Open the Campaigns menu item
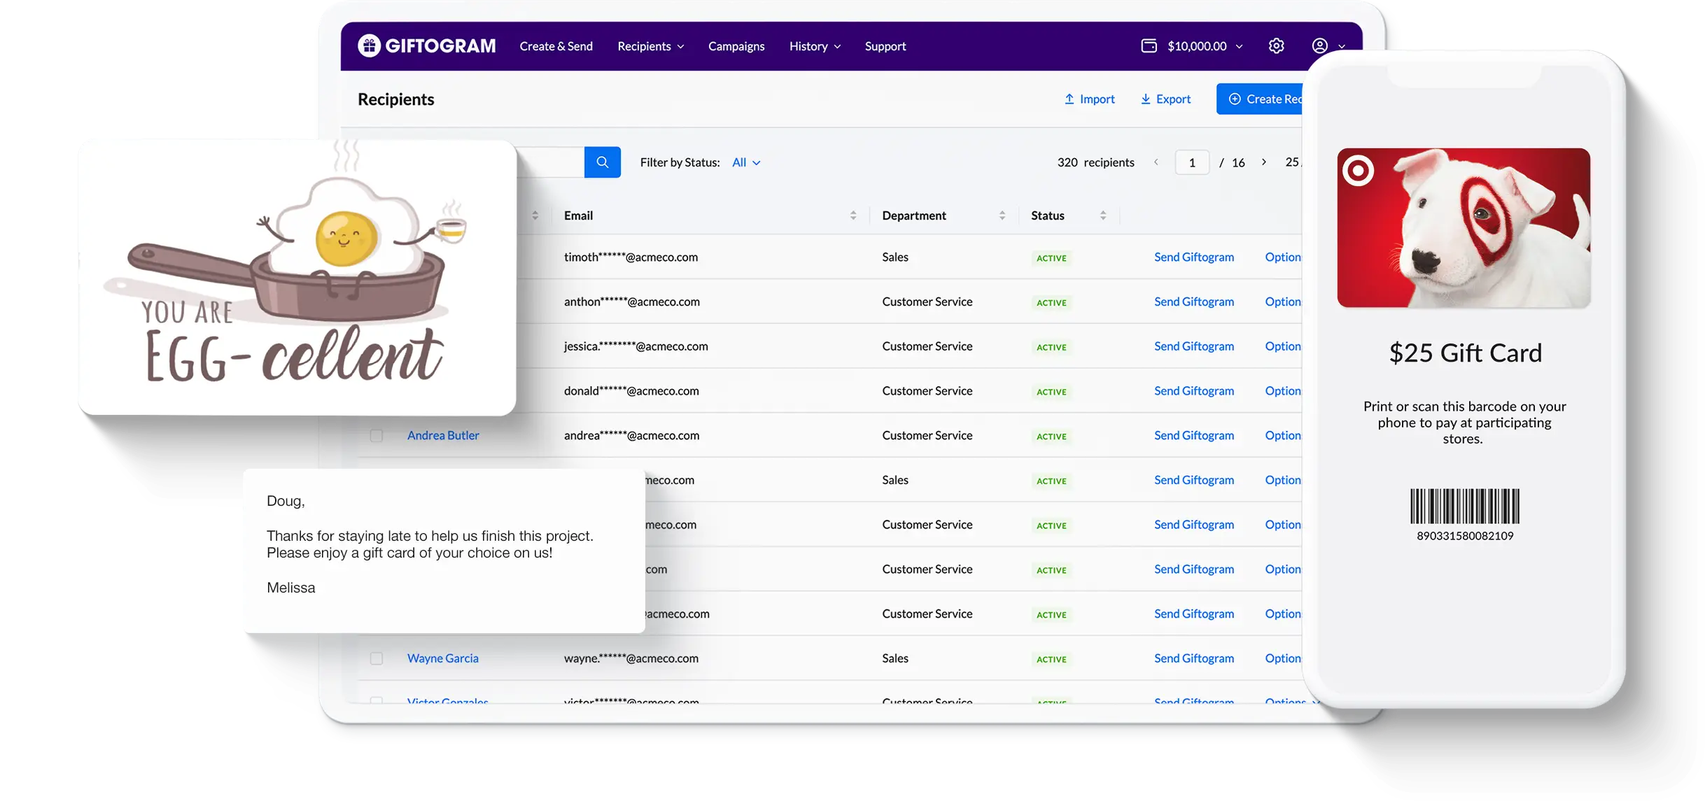This screenshot has height=801, width=1705. (x=736, y=46)
